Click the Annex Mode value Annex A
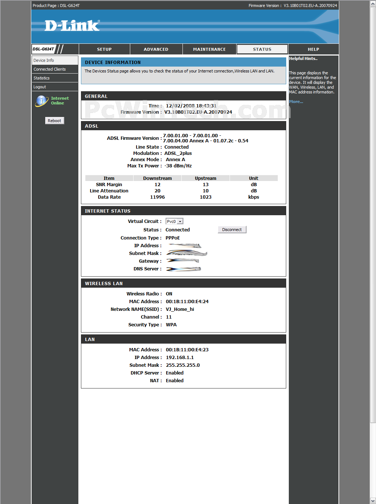Viewport: 376px width, 504px height. [175, 160]
